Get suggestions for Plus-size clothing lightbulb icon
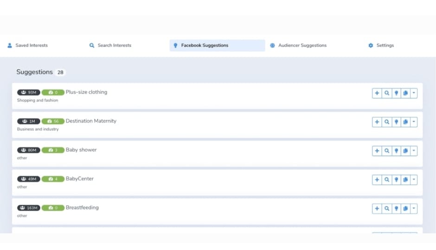 (396, 93)
